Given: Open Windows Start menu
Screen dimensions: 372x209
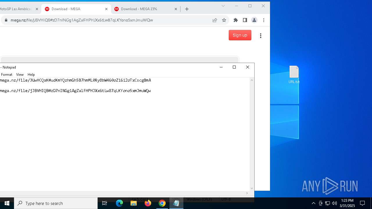Looking at the screenshot, I should click(x=7, y=203).
